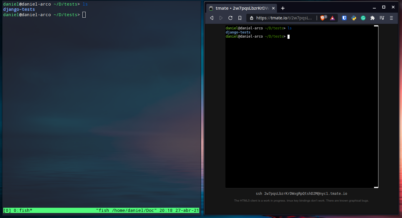Go back using the browser back arrow

[x=212, y=18]
